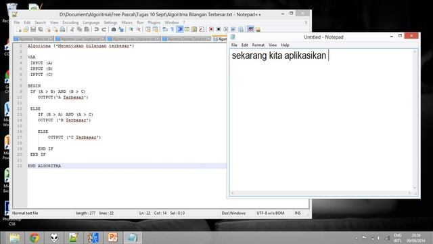Open File Explorer from the taskbar
This screenshot has height=244, width=433.
15,238
